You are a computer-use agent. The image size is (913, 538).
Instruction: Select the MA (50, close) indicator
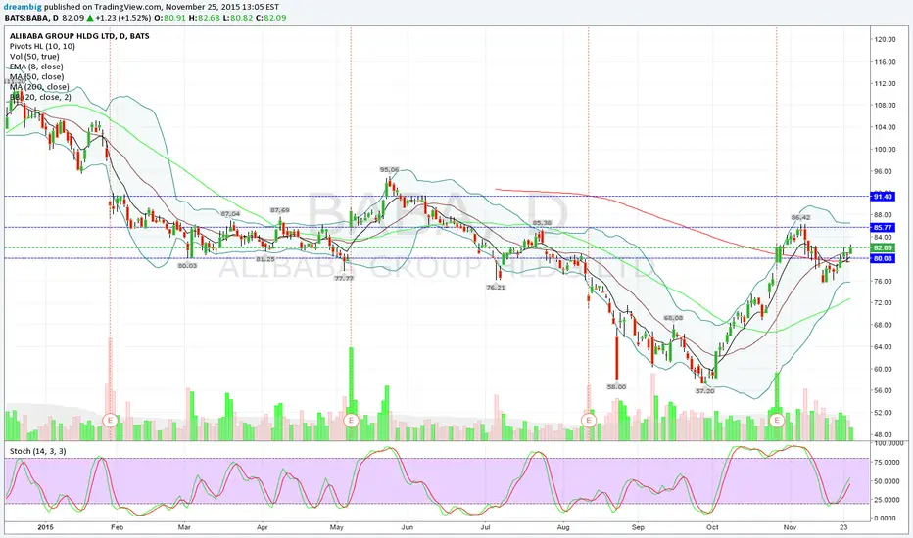pyautogui.click(x=36, y=76)
